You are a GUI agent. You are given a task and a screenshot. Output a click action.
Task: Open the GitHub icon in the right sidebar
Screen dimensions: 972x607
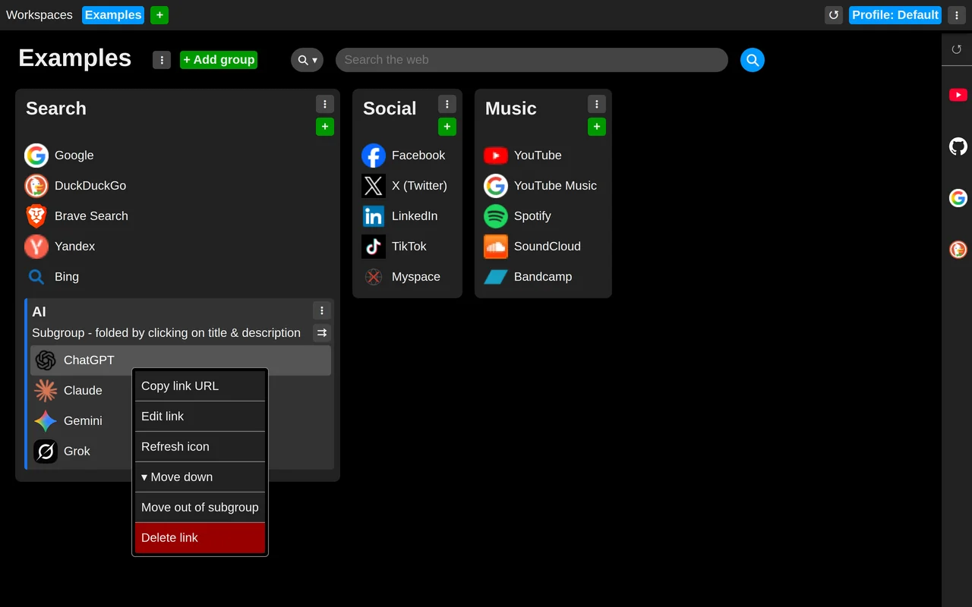coord(958,146)
